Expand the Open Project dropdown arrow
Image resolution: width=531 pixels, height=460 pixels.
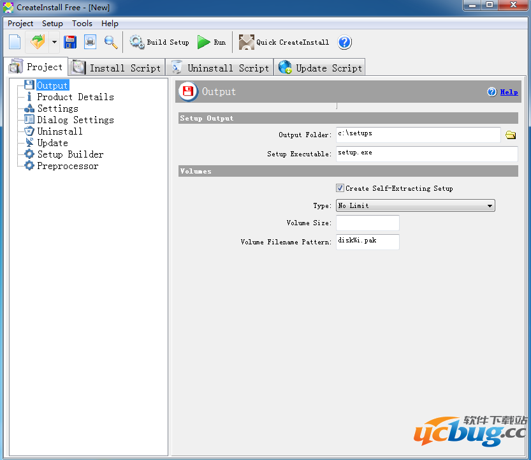pyautogui.click(x=54, y=43)
